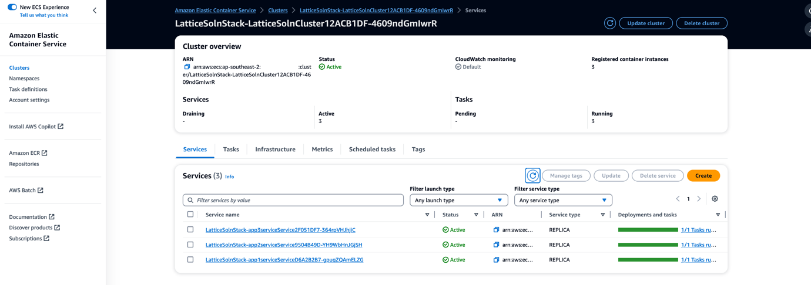811x285 pixels.
Task: Sort by Service name column arrow
Action: pyautogui.click(x=427, y=215)
